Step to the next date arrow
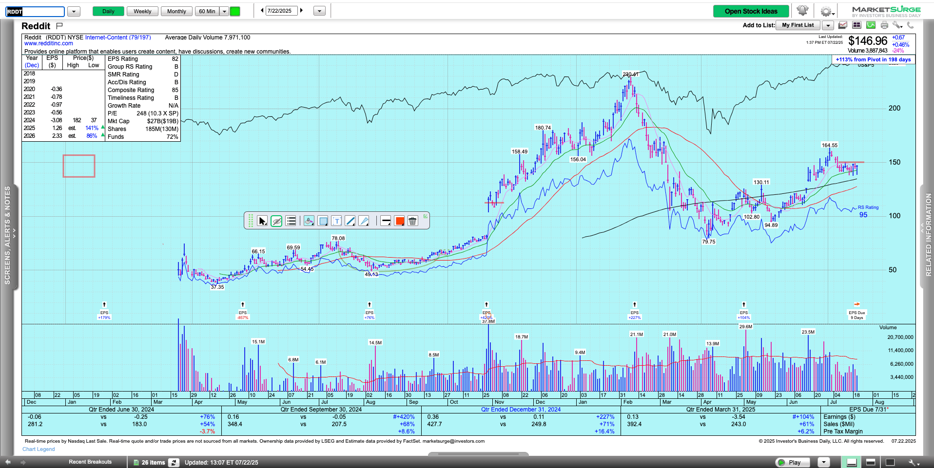Screen dimensions: 934x468 pyautogui.click(x=301, y=10)
